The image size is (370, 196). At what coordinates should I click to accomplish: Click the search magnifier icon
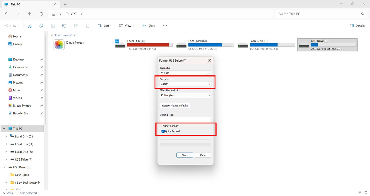[363, 14]
